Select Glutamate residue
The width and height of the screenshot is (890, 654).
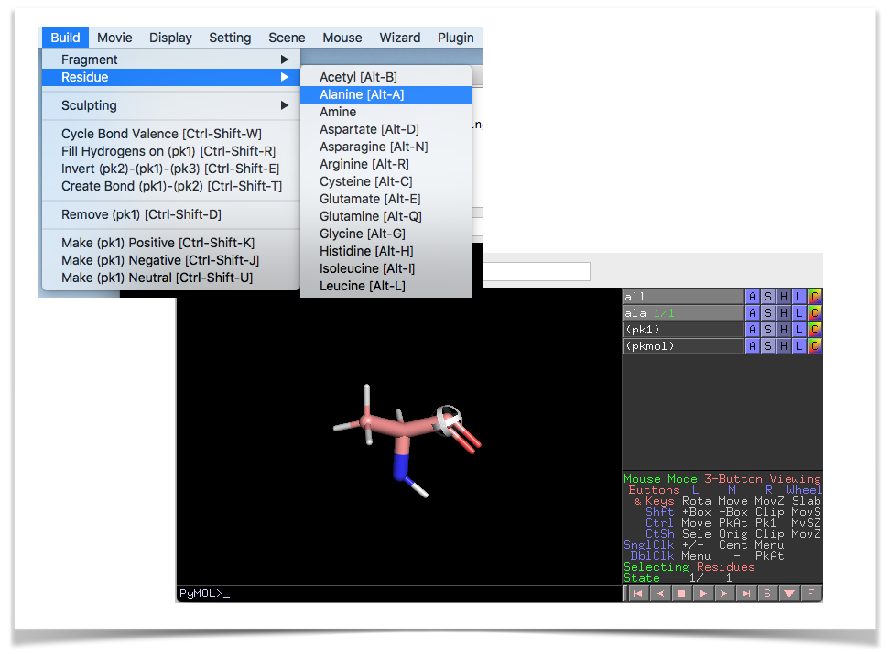[386, 200]
